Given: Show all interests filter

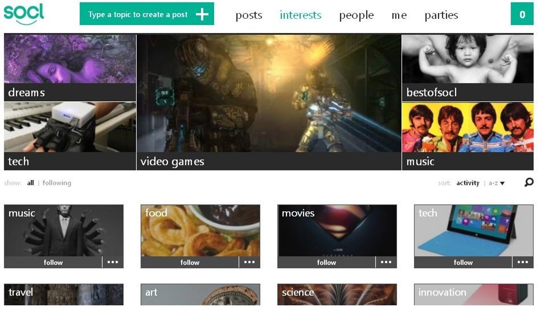Looking at the screenshot, I should [30, 183].
